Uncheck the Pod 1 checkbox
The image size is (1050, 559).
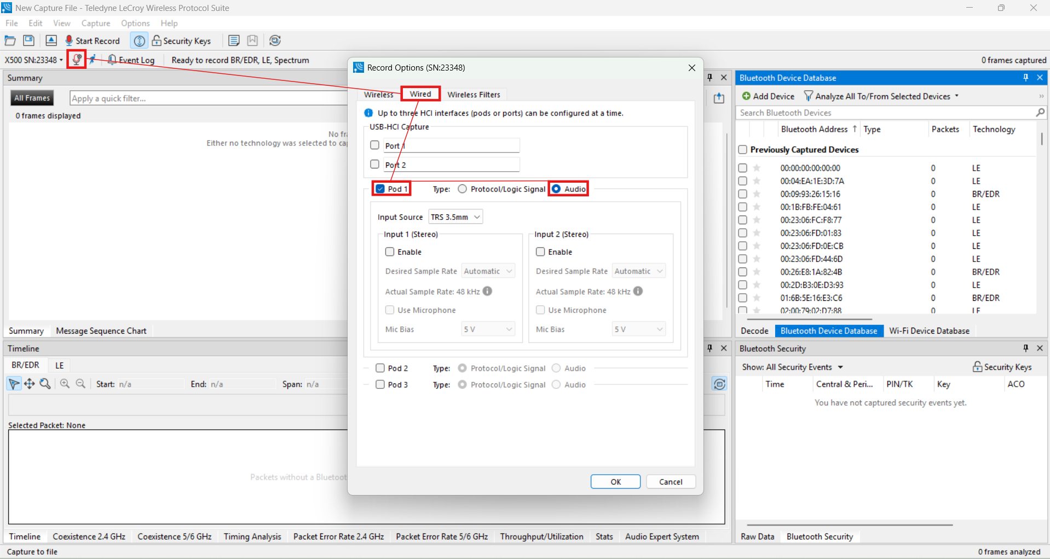pos(380,189)
